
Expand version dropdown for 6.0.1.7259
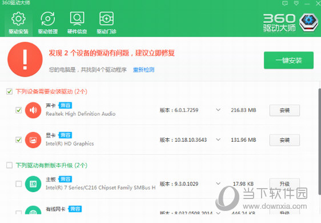coord(218,110)
